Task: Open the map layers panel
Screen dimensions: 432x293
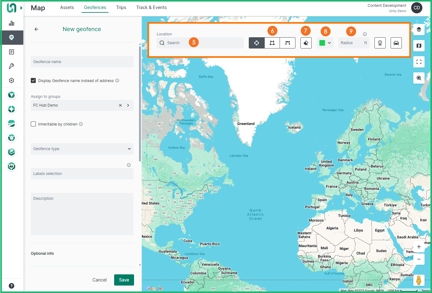Action: (419, 30)
